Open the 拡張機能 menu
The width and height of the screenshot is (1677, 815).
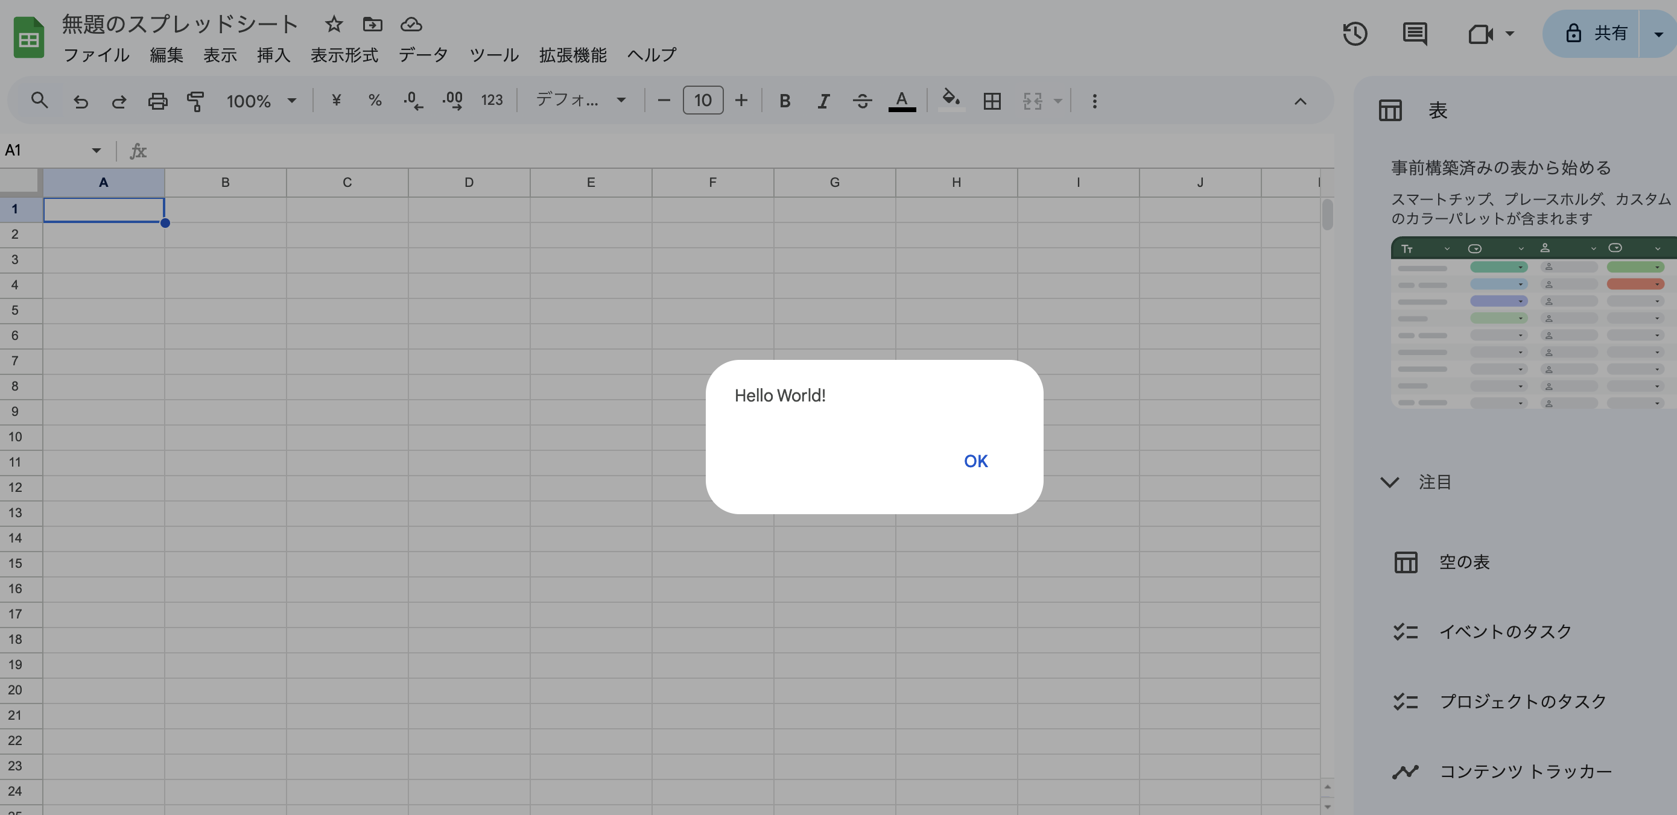(x=572, y=55)
